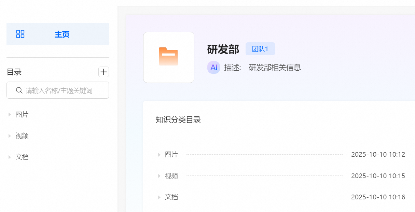Click the 研发部 title text
Viewport: 415px width, 212px height.
[223, 49]
